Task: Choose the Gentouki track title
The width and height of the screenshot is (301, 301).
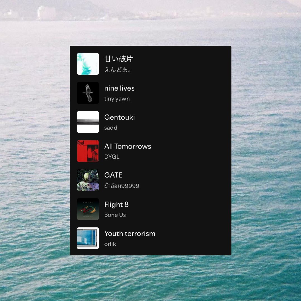Action: tap(119, 117)
